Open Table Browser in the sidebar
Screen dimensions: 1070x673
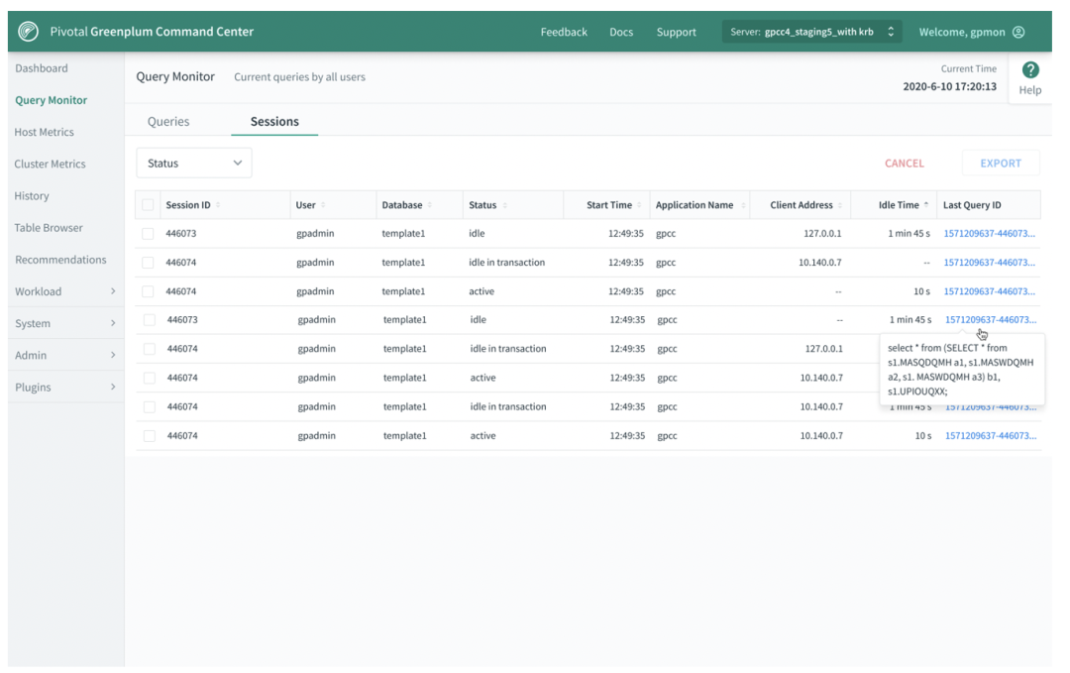pyautogui.click(x=50, y=228)
